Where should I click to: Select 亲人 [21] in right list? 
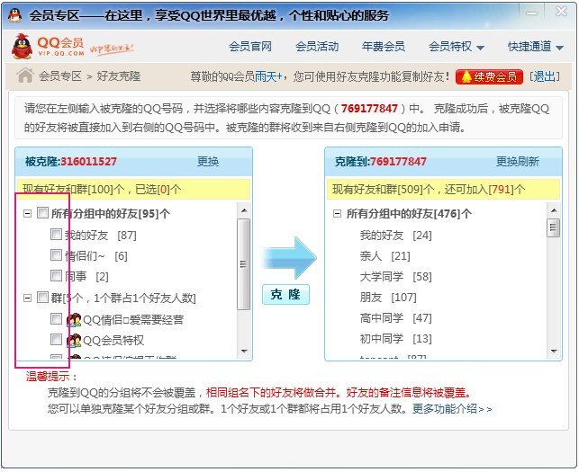tap(385, 256)
